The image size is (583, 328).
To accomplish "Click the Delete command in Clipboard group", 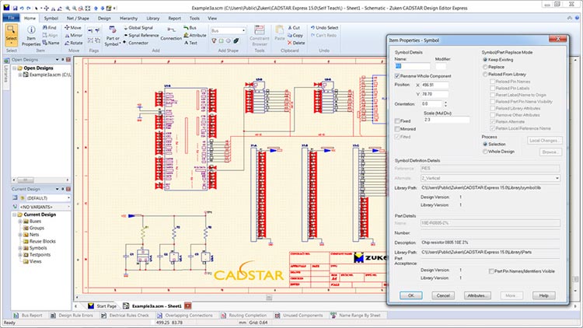I will pos(296,43).
